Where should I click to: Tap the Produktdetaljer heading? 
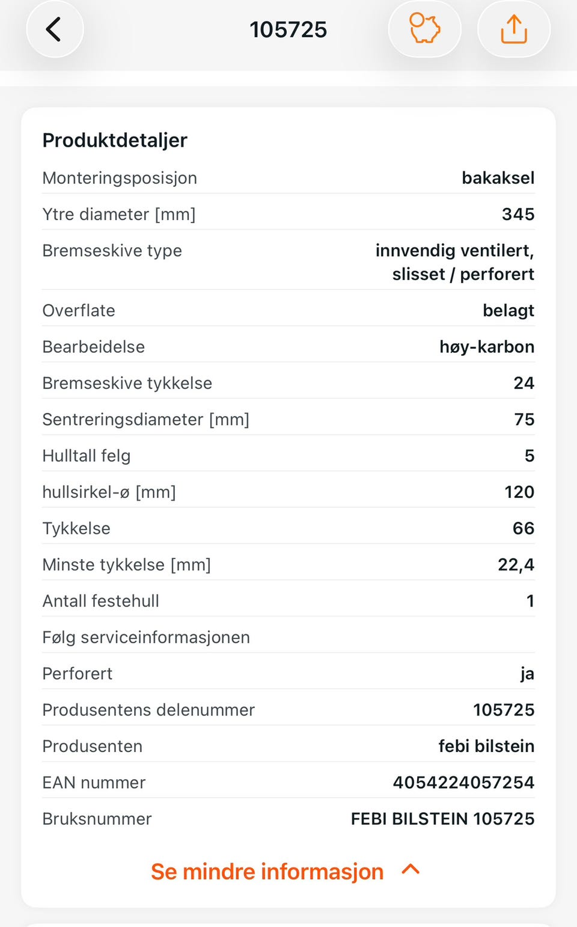click(115, 140)
